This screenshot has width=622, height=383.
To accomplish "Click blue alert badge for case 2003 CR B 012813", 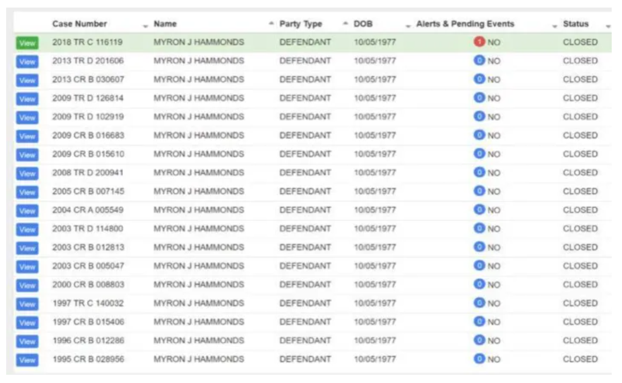I will [479, 247].
